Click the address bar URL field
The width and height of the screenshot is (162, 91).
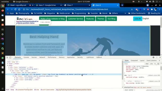click(x=69, y=9)
